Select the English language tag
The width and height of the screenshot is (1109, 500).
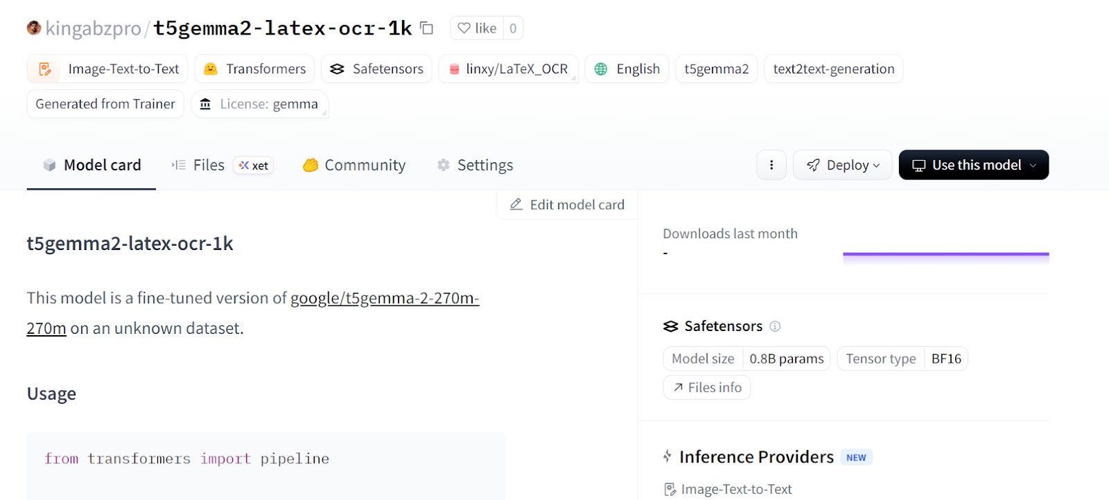(x=627, y=69)
